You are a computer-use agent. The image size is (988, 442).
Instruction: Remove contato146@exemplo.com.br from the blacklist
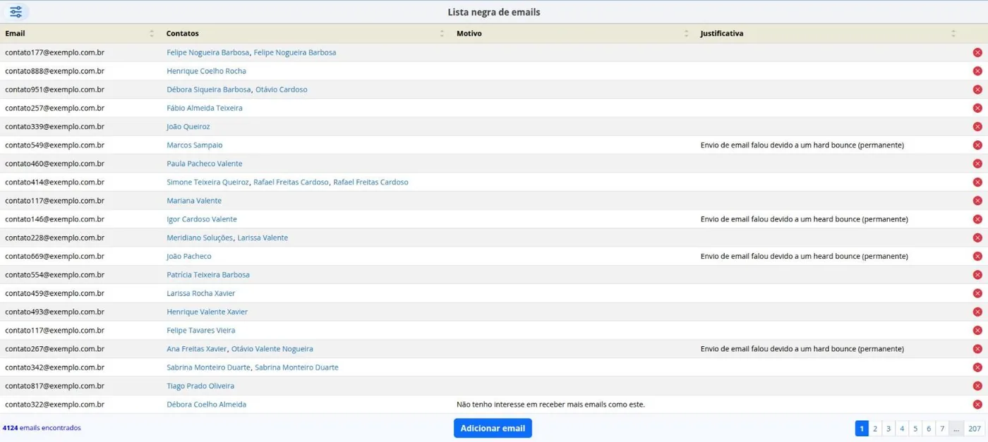(x=977, y=219)
